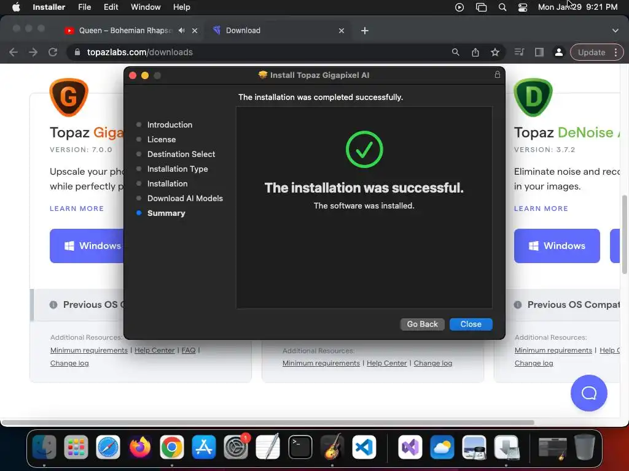Open Gigapixel FAQ link
Viewport: 629px width, 471px height.
coord(188,350)
